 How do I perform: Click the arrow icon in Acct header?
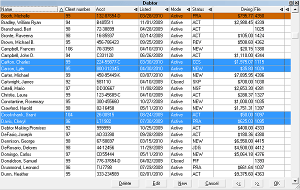pyautogui.click(x=135, y=9)
